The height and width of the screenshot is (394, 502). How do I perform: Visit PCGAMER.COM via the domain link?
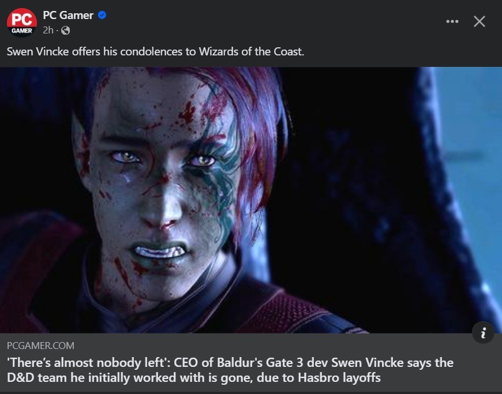tap(39, 346)
